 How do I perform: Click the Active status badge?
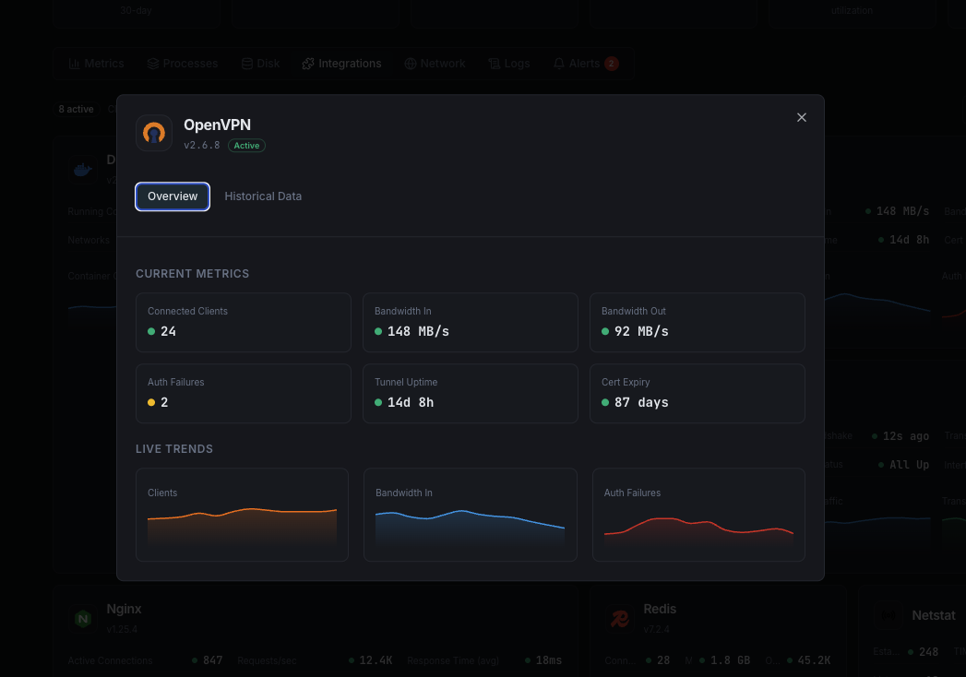click(245, 145)
